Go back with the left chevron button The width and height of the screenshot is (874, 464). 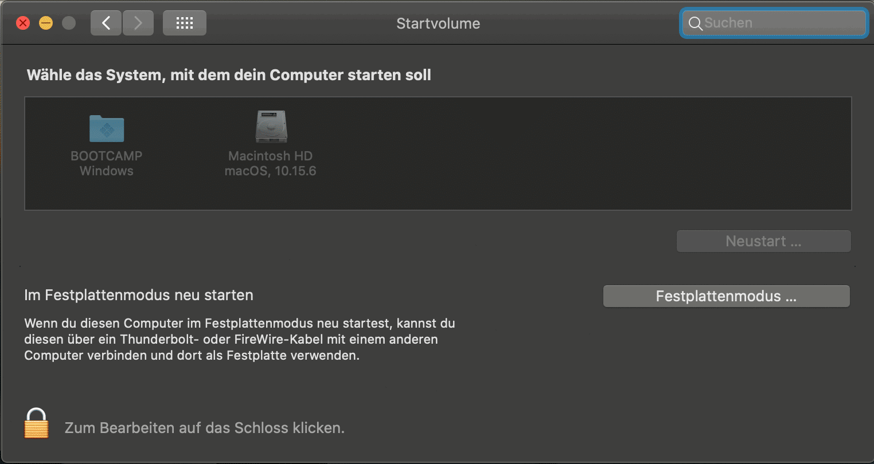106,23
